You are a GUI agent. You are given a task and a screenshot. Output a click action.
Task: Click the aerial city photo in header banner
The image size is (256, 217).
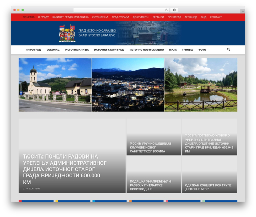pyautogui.click(x=148, y=33)
